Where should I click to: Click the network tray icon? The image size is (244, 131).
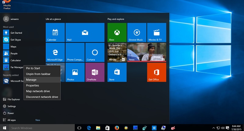pyautogui.click(x=218, y=128)
